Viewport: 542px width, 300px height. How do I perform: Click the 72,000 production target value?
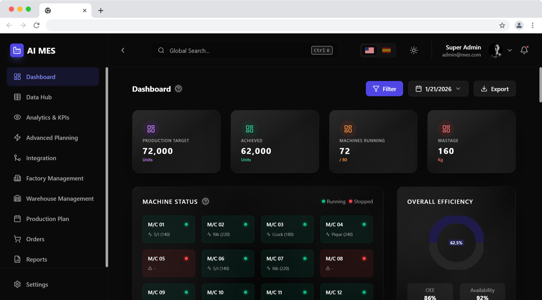(x=158, y=151)
